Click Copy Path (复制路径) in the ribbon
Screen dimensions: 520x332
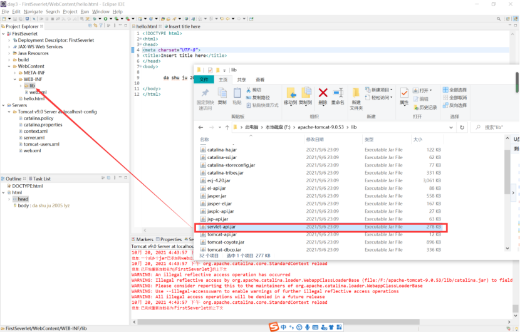coord(258,98)
